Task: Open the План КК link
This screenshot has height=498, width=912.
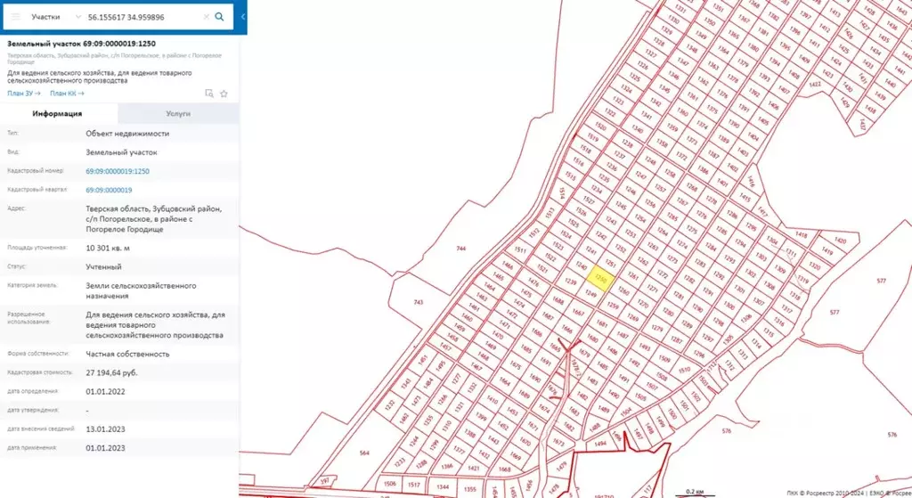Action: pos(67,93)
